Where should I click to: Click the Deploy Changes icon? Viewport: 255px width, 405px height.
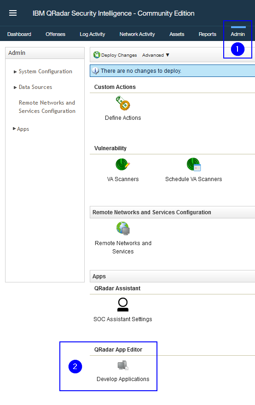coord(97,55)
